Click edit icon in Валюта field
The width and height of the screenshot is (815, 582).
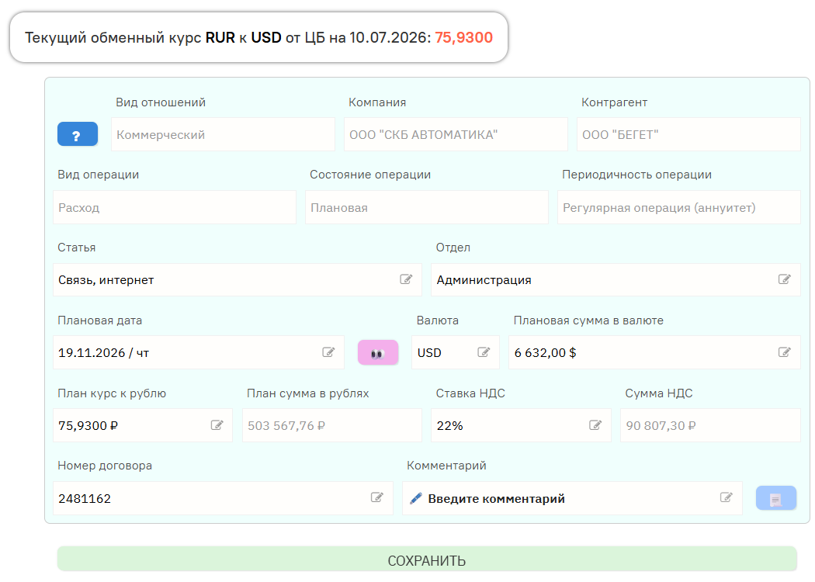click(484, 352)
